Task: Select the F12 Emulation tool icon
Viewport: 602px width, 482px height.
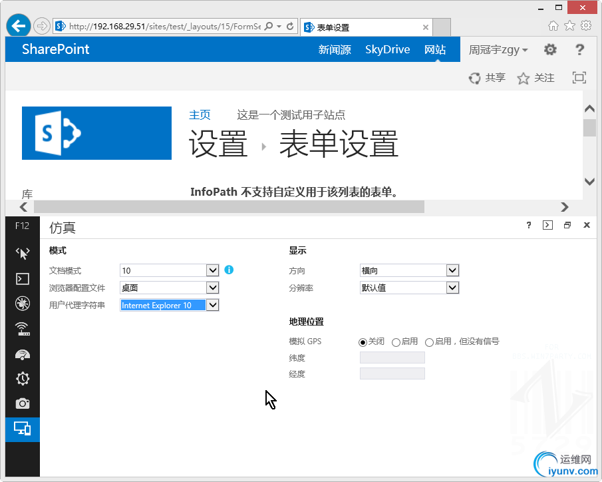Action: click(x=22, y=429)
